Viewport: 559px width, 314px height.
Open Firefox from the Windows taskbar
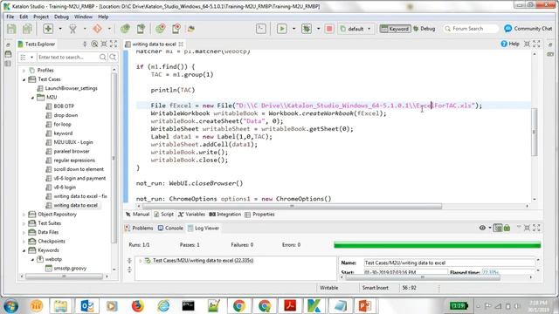pyautogui.click(x=138, y=306)
